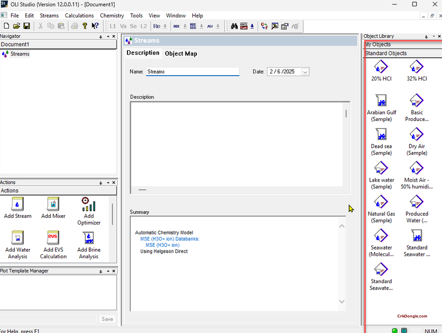
Task: Collapse the Plot Template Manager panel arrow
Action: pos(108,271)
